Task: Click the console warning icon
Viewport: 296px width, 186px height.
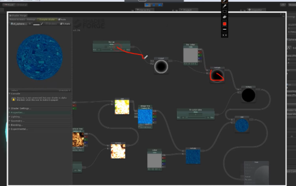Action: 13,100
